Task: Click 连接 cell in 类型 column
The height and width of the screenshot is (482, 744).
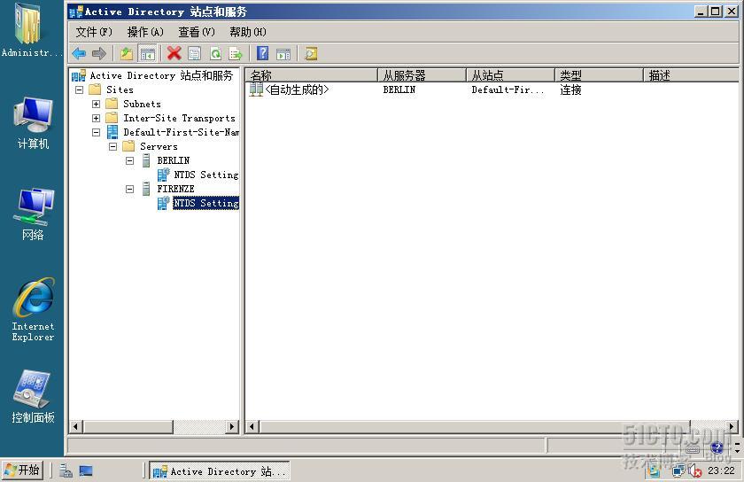Action: pyautogui.click(x=570, y=89)
